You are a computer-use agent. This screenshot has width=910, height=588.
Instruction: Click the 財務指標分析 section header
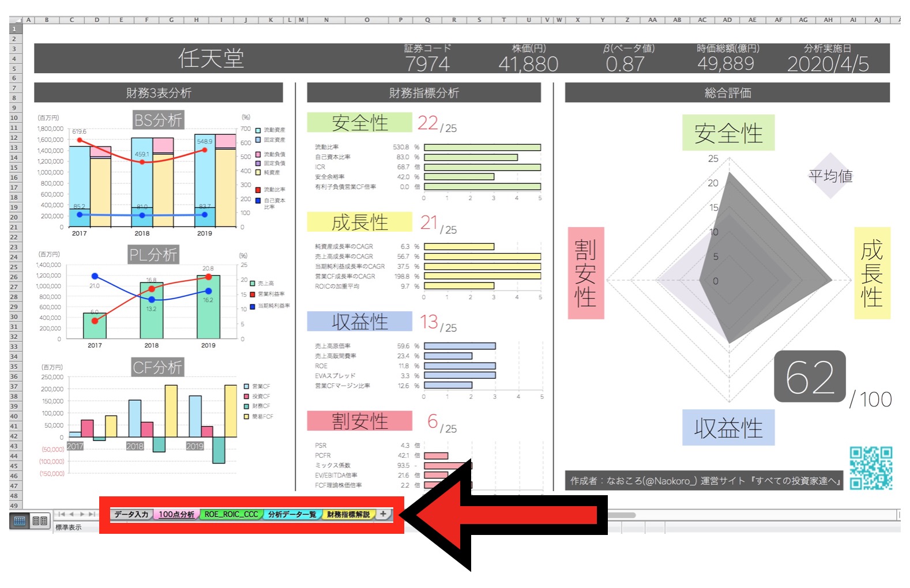click(x=424, y=93)
